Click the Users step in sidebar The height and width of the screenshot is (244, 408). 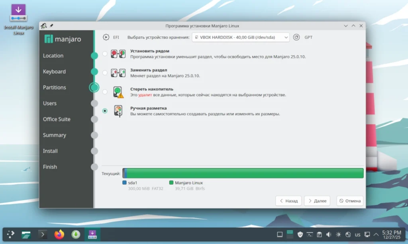pyautogui.click(x=50, y=103)
